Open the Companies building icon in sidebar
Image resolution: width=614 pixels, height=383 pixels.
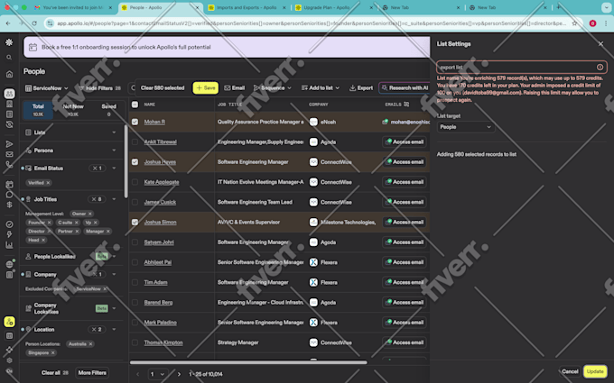click(9, 104)
